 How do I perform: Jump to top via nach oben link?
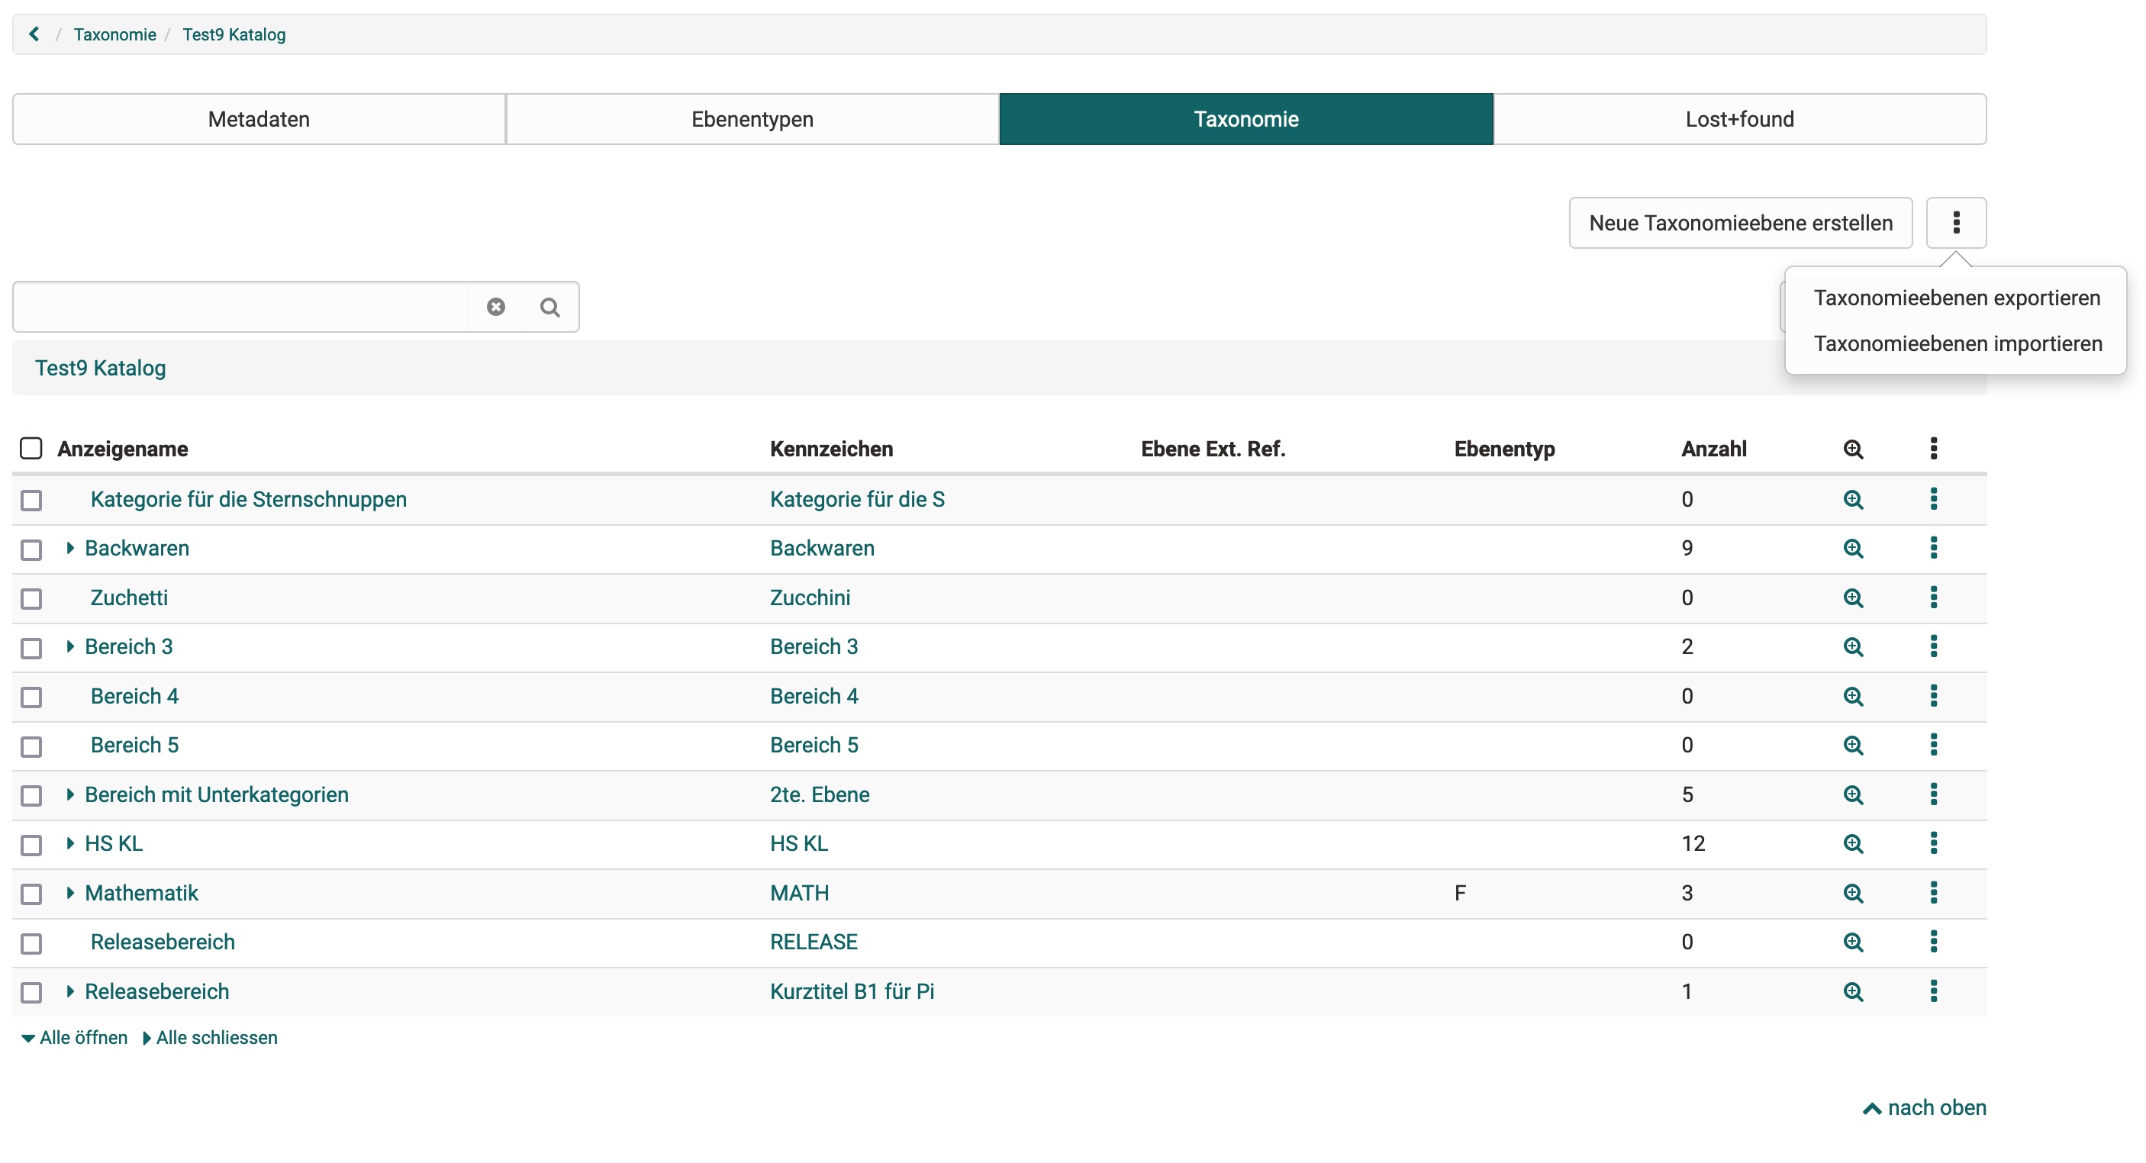(x=1925, y=1108)
